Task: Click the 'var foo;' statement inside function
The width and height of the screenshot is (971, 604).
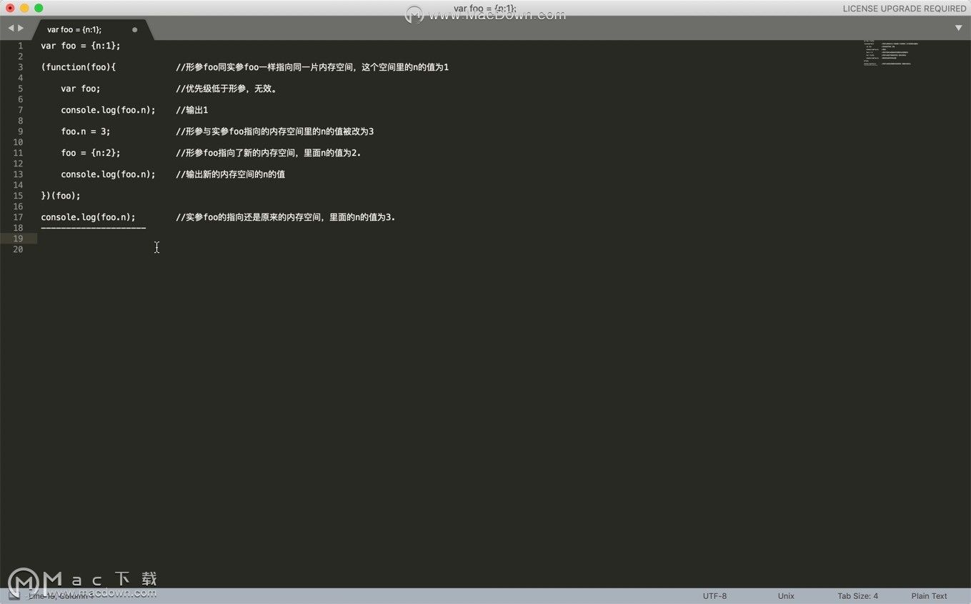Action: [81, 89]
